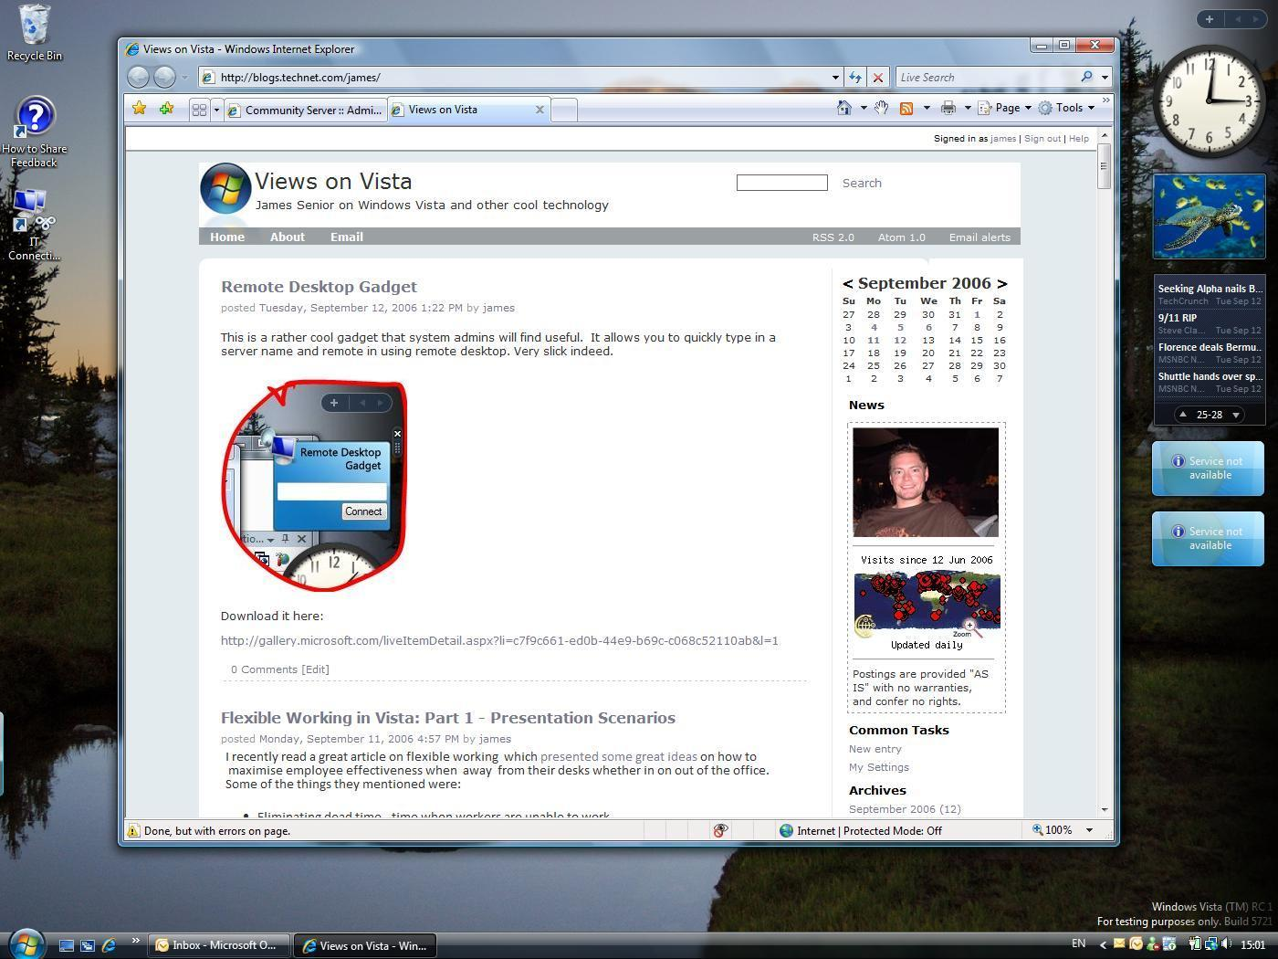Open the Print button dropdown arrow
The width and height of the screenshot is (1278, 959).
968,108
